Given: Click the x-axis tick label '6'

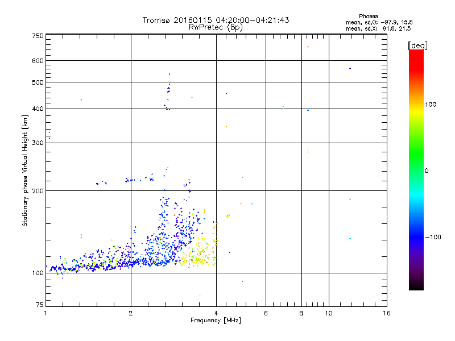Looking at the screenshot, I should pos(266,313).
